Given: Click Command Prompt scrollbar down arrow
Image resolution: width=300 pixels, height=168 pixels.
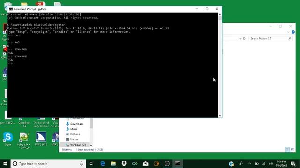Looking at the screenshot, I should (x=220, y=116).
